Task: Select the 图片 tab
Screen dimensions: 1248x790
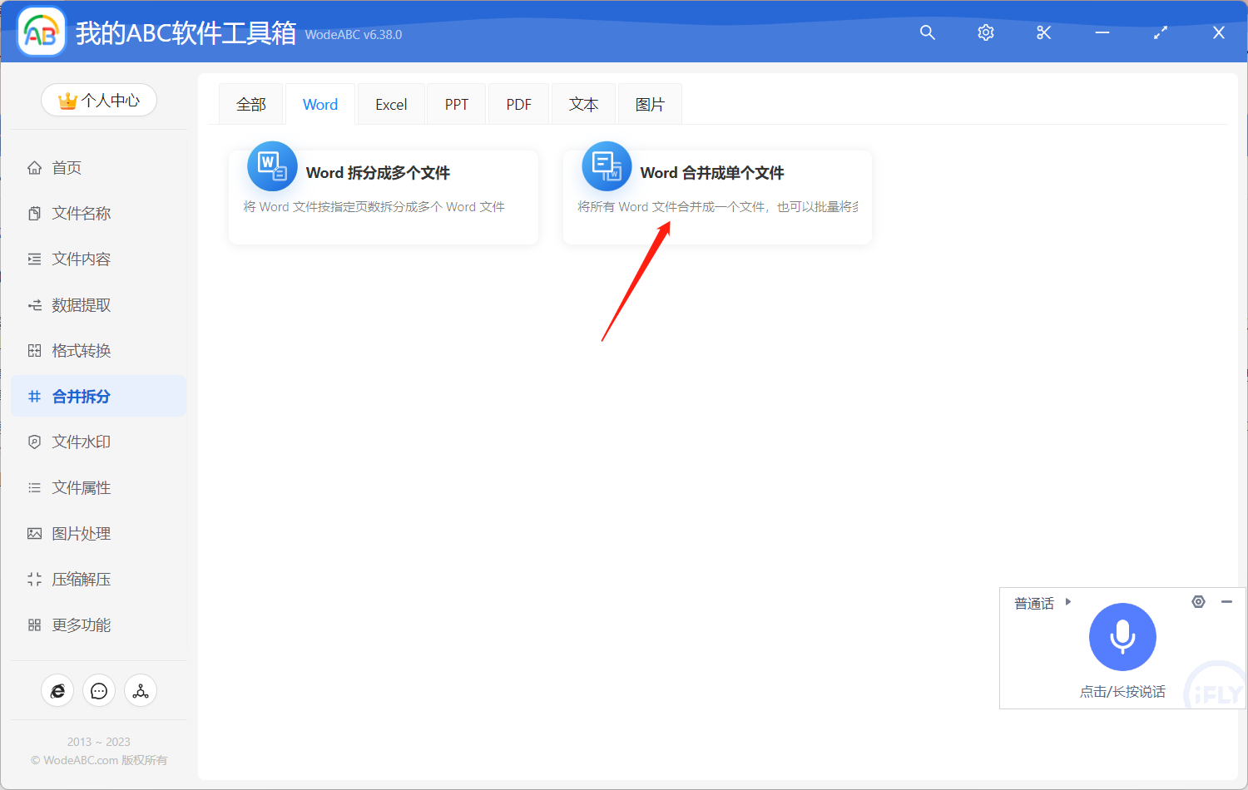Action: point(650,103)
